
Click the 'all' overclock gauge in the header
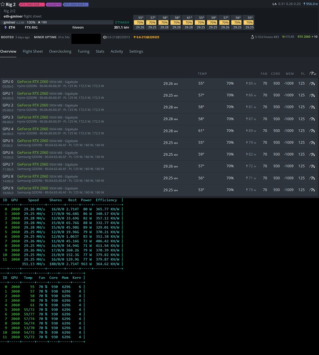[x=312, y=73]
